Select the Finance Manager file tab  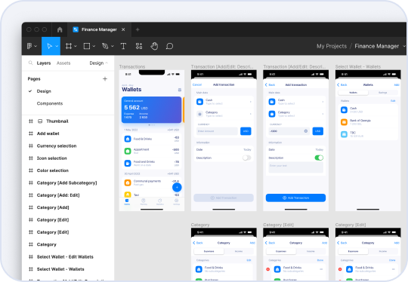pos(99,29)
